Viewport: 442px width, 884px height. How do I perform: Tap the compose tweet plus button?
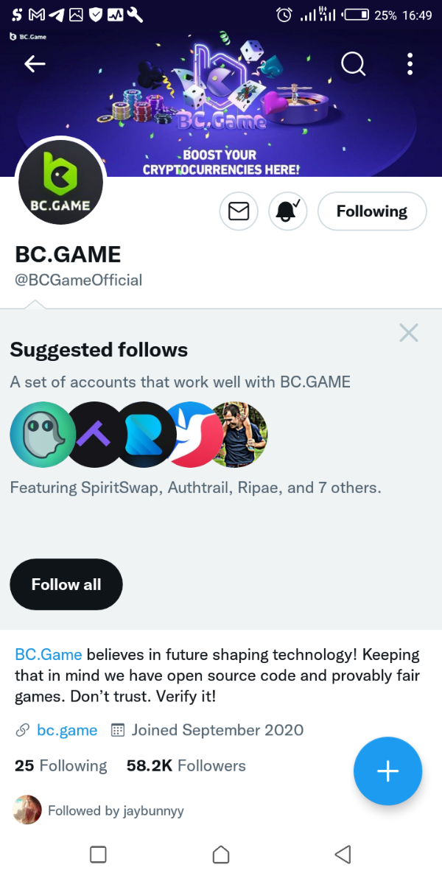387,771
